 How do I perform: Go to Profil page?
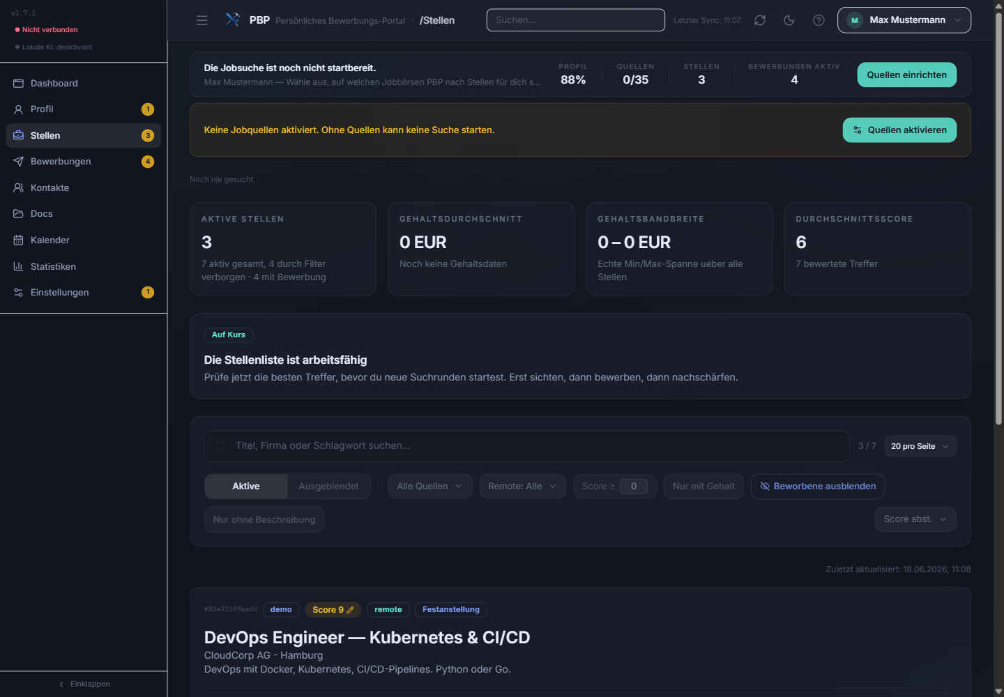[x=84, y=109]
